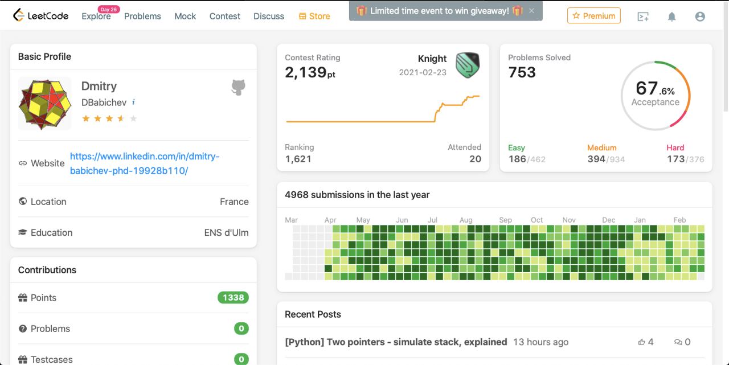Click the comments icon on recent post
Screen dimensions: 729x365
(678, 342)
